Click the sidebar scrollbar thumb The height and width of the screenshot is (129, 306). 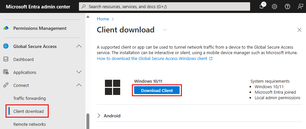tap(88, 121)
